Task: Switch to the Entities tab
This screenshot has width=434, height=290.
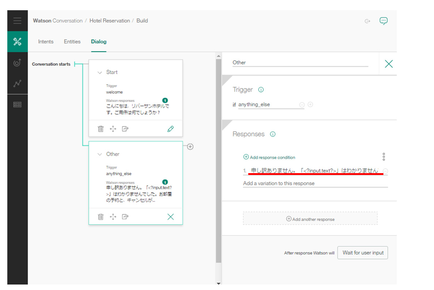Action: coord(72,42)
